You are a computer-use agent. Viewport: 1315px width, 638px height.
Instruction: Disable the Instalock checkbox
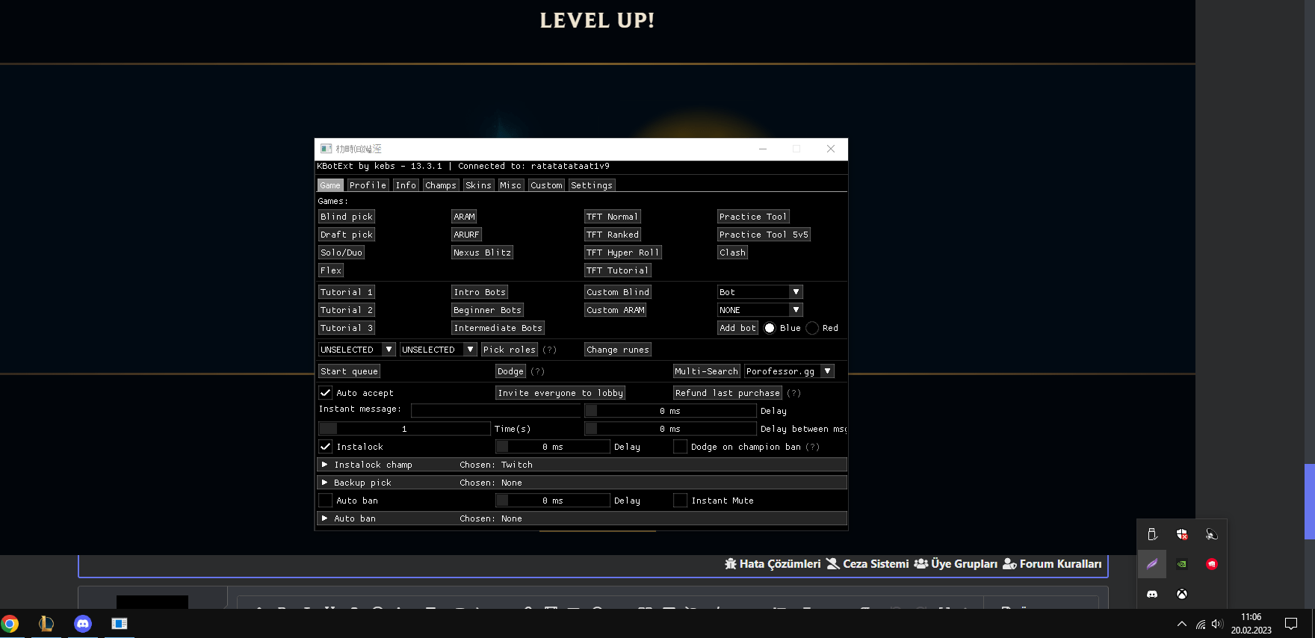326,447
